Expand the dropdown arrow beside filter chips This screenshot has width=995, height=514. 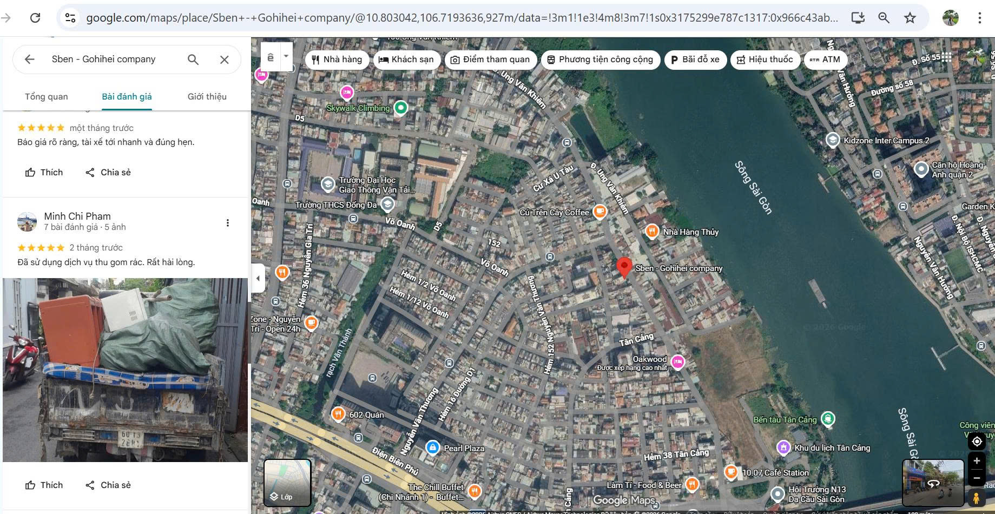tap(286, 56)
